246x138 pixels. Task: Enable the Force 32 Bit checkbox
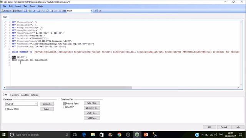coord(7,109)
